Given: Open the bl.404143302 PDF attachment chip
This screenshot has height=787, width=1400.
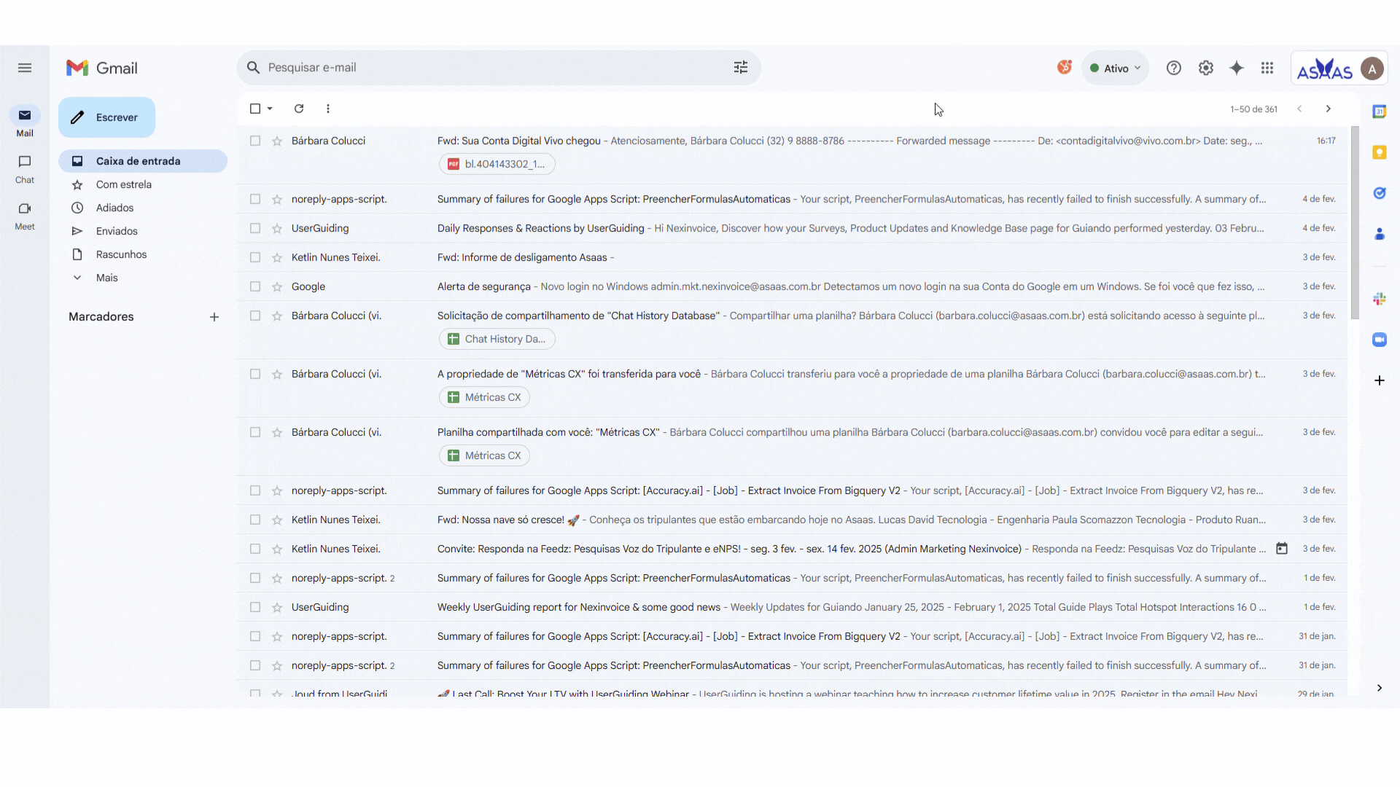Looking at the screenshot, I should pos(497,164).
